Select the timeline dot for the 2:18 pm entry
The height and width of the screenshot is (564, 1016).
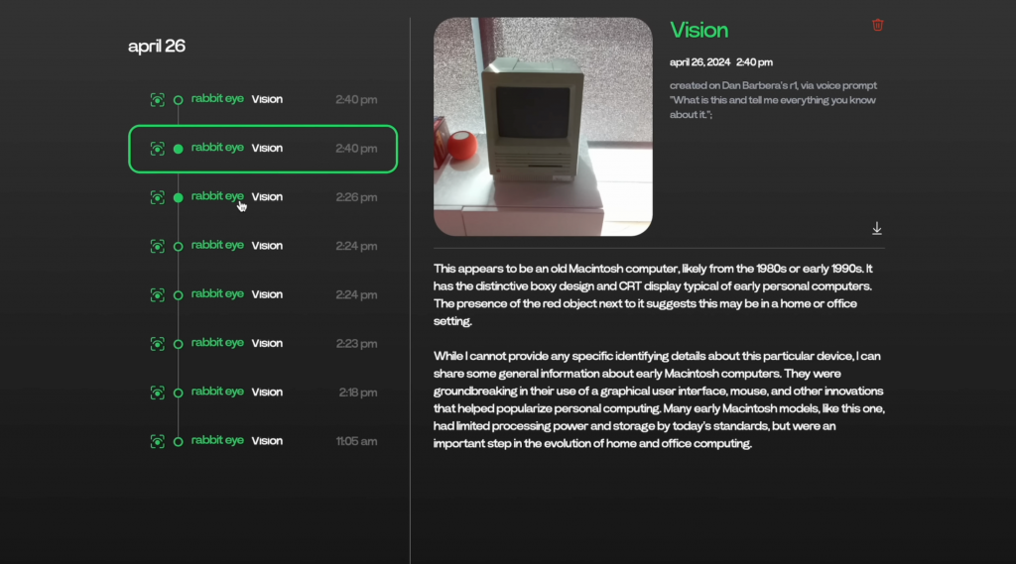click(x=179, y=393)
